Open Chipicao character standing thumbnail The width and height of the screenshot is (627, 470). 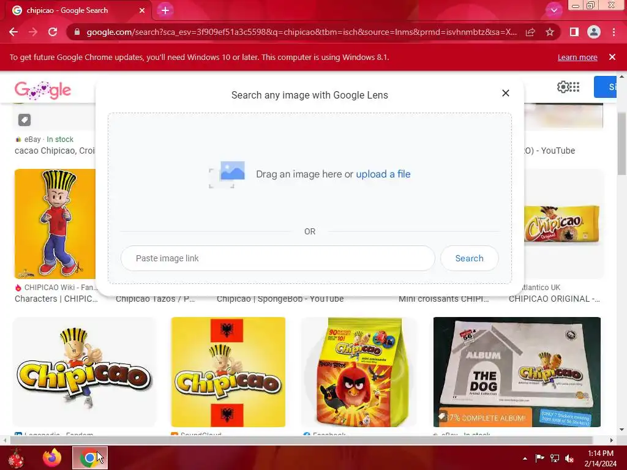coord(55,224)
